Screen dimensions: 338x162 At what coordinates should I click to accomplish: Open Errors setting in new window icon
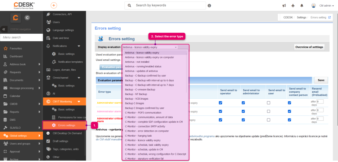point(329,17)
